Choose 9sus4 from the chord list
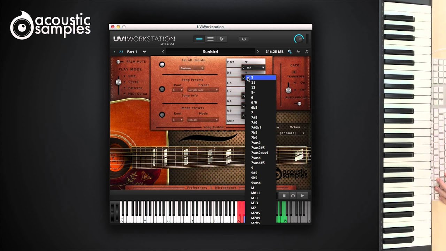This screenshot has height=251, width=446. 261,183
